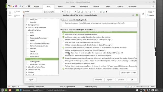Expand Configurações de idioma node
Image resolution: width=163 pixels, height=92 pixels.
tap(26, 27)
